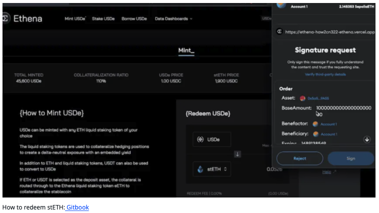Sign the signature request
Image resolution: width=379 pixels, height=213 pixels.
click(351, 158)
